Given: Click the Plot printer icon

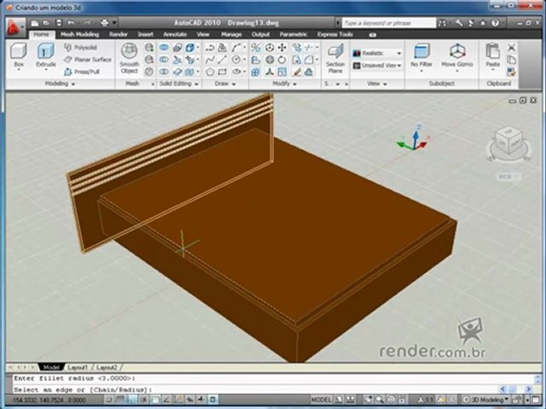Looking at the screenshot, I should 105,23.
